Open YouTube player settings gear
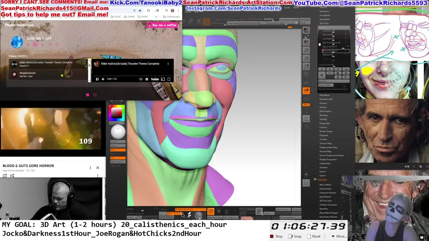 (146, 79)
